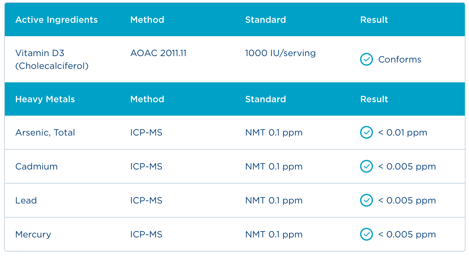Click the Lead row label
This screenshot has height=256, width=469.
pos(26,201)
